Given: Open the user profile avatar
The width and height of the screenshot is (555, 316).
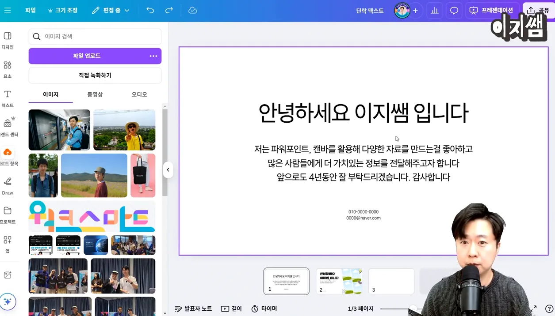Looking at the screenshot, I should 402,11.
